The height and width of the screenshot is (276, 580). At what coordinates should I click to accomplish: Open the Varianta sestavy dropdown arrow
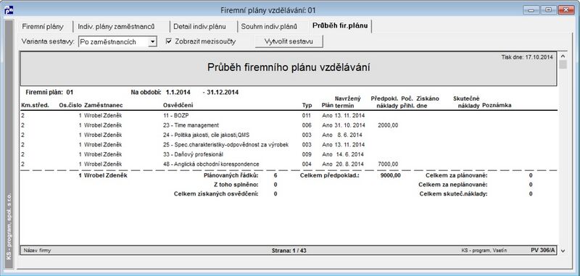[x=152, y=42]
